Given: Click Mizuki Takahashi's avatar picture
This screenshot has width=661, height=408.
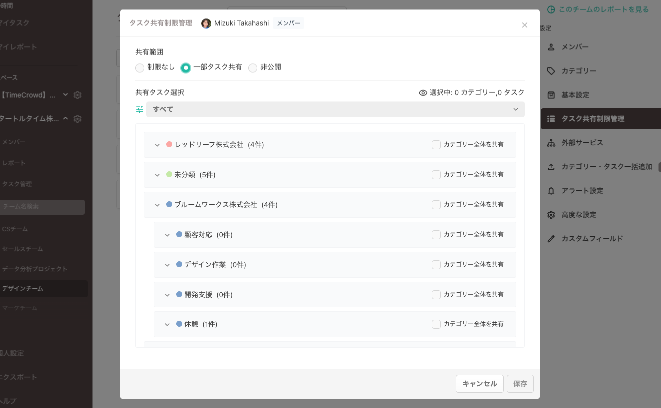Looking at the screenshot, I should point(206,23).
